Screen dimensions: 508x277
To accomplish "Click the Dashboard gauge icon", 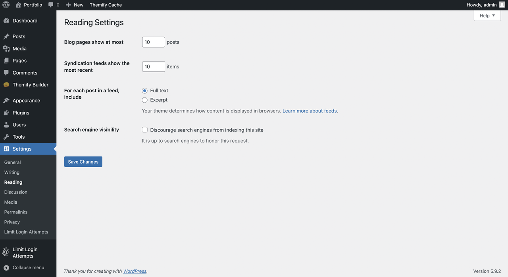I will coord(6,21).
